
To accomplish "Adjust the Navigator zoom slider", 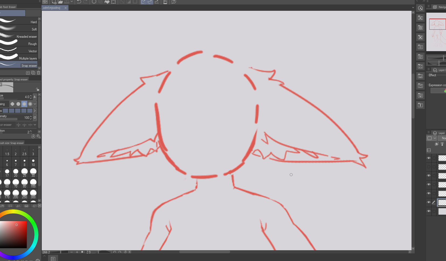I will (x=436, y=58).
